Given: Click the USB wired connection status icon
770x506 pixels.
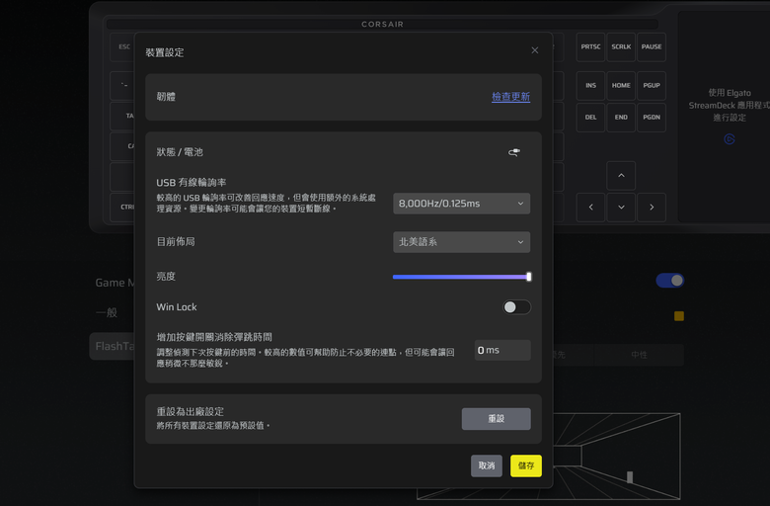Looking at the screenshot, I should (x=514, y=152).
